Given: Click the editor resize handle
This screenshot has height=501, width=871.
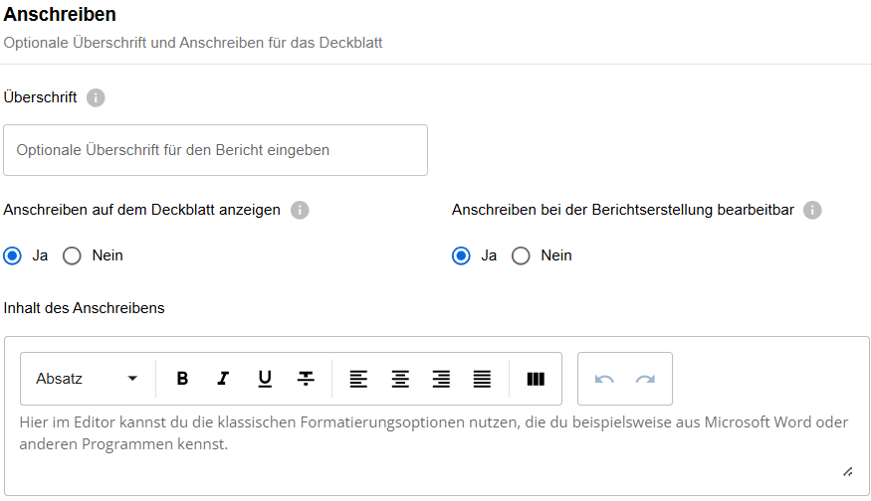Looking at the screenshot, I should tap(848, 472).
